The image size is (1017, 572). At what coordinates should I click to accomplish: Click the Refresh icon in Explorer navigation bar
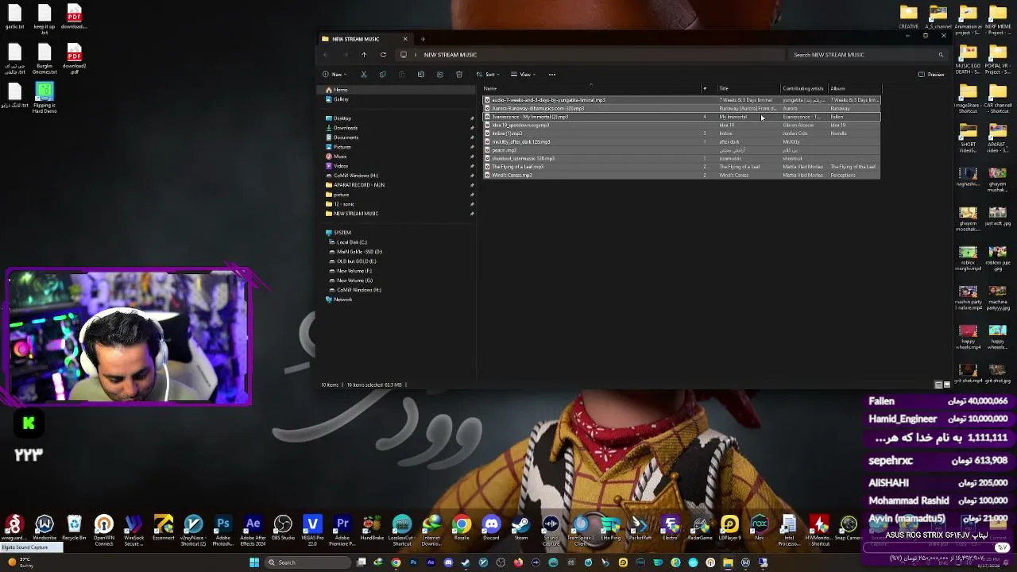(383, 55)
